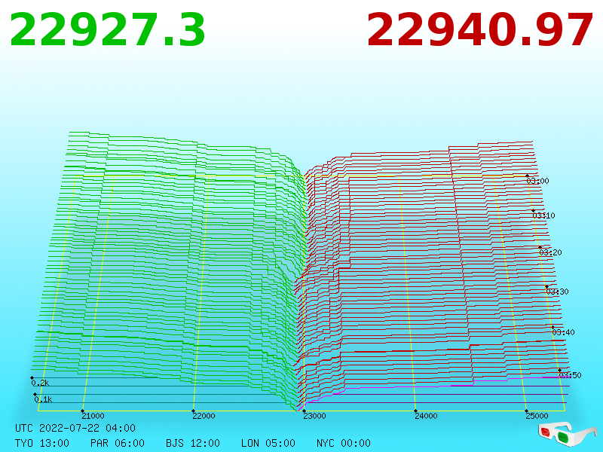This screenshot has height=452, width=603.
Task: Click the NYC 00:00 clock
Action: pyautogui.click(x=344, y=443)
